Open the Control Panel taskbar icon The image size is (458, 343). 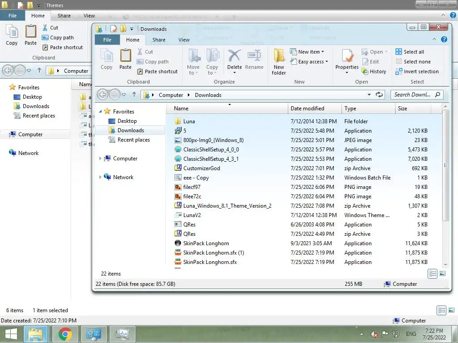[x=94, y=334]
